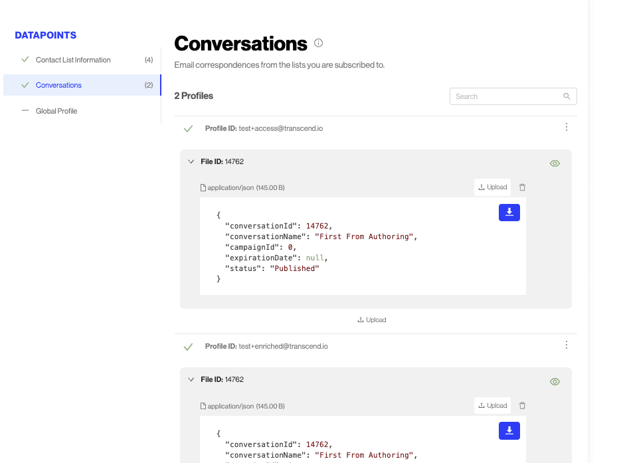This screenshot has width=623, height=463.
Task: Delete the first profile's JSON file via trash icon
Action: [522, 187]
